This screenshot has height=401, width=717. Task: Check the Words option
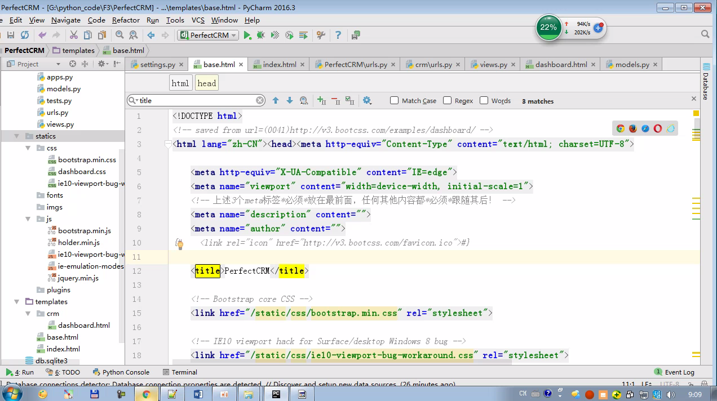tap(484, 100)
